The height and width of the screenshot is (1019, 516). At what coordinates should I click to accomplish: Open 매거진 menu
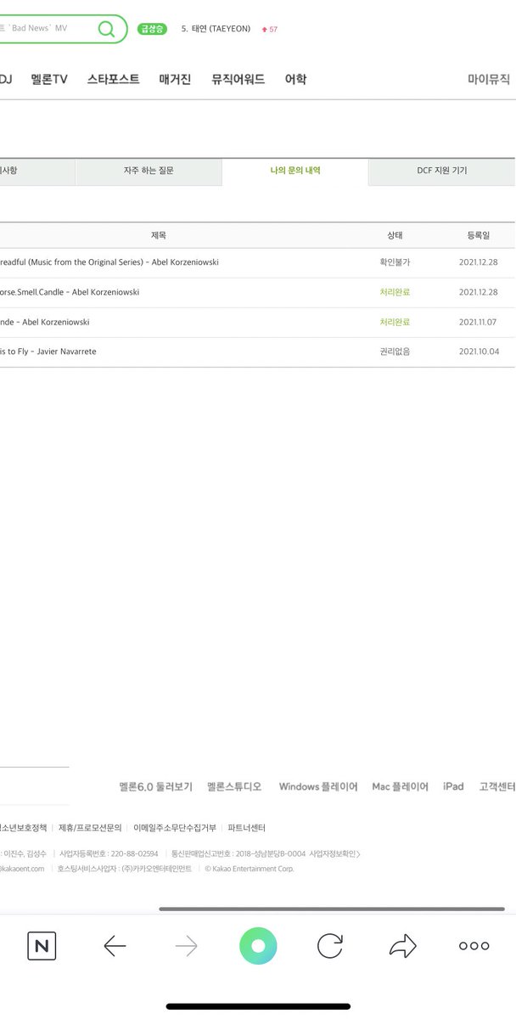pos(175,79)
